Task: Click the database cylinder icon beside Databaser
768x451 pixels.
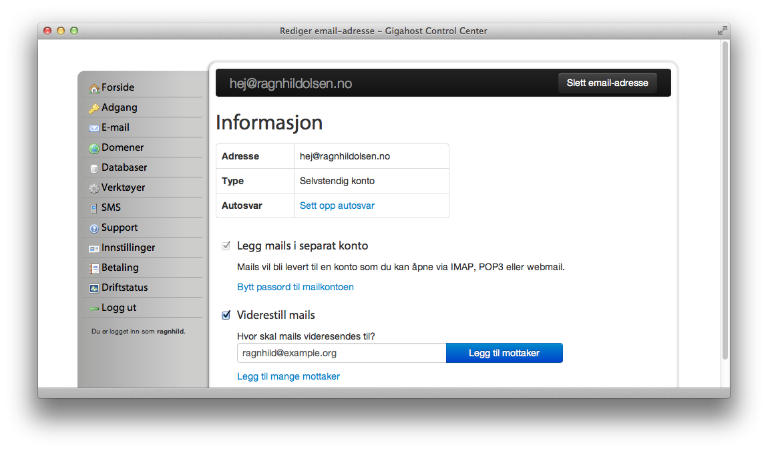Action: click(94, 169)
